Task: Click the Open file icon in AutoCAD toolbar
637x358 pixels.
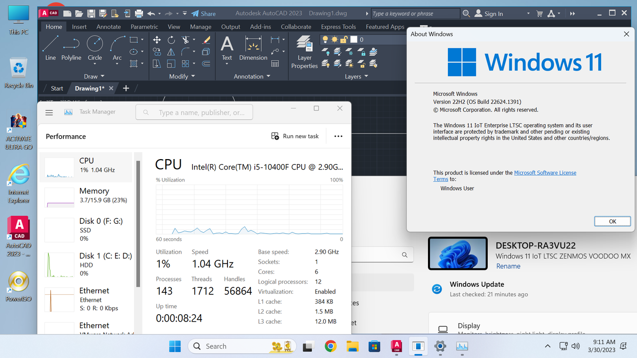Action: pos(79,13)
